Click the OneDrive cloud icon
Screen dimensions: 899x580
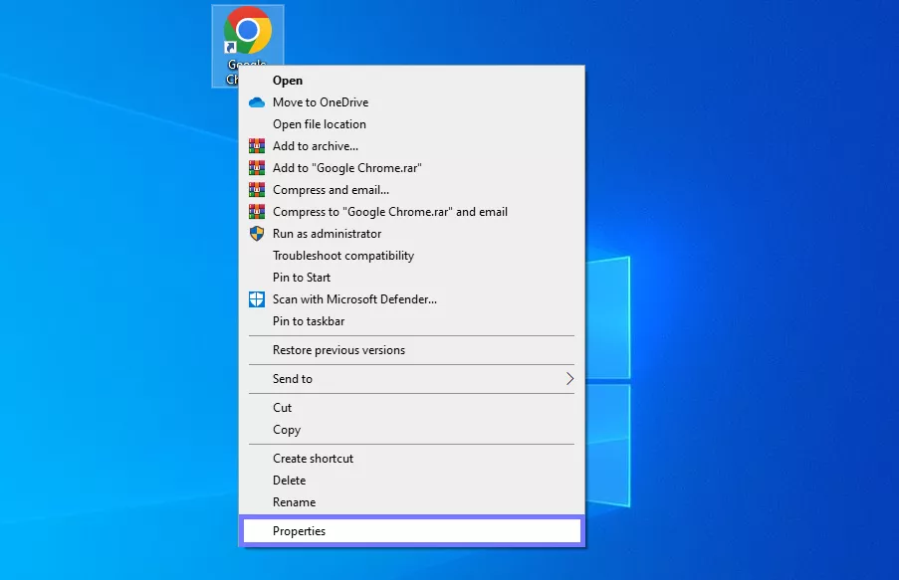pos(256,101)
